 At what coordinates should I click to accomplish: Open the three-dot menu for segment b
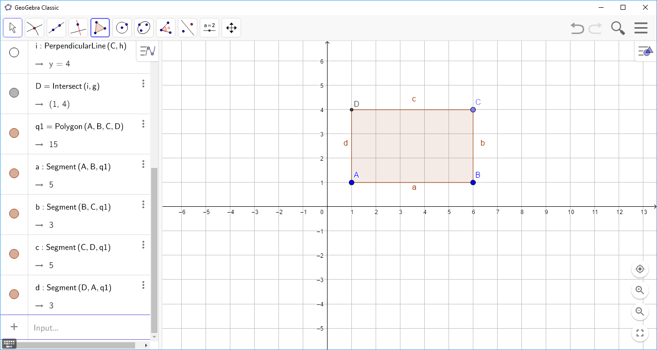point(143,204)
